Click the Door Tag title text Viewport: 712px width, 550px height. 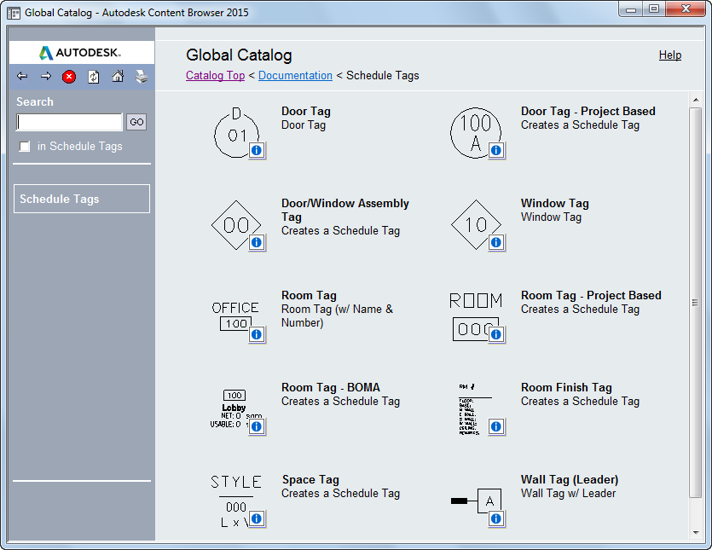[x=306, y=111]
